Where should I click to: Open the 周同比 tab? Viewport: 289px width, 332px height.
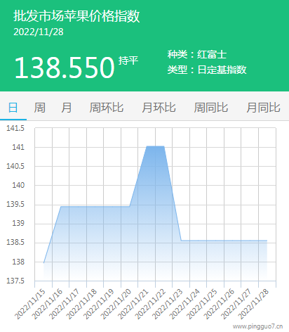(211, 108)
